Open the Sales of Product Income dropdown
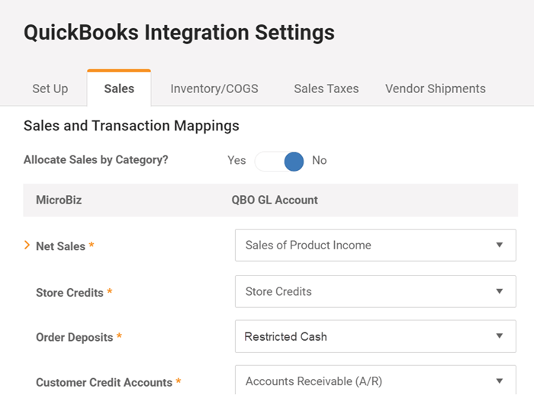 [x=375, y=246]
